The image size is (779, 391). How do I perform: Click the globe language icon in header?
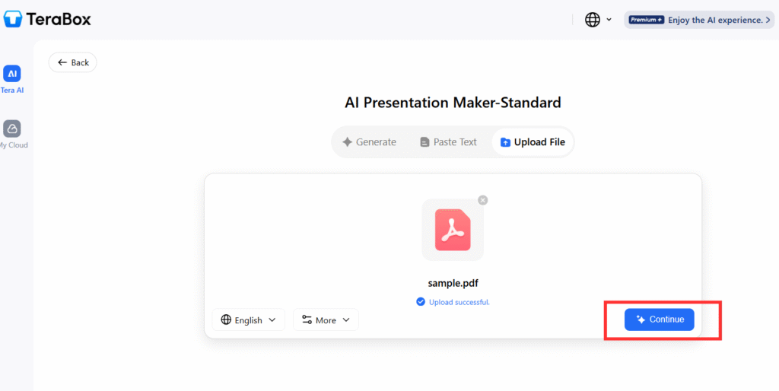(593, 20)
